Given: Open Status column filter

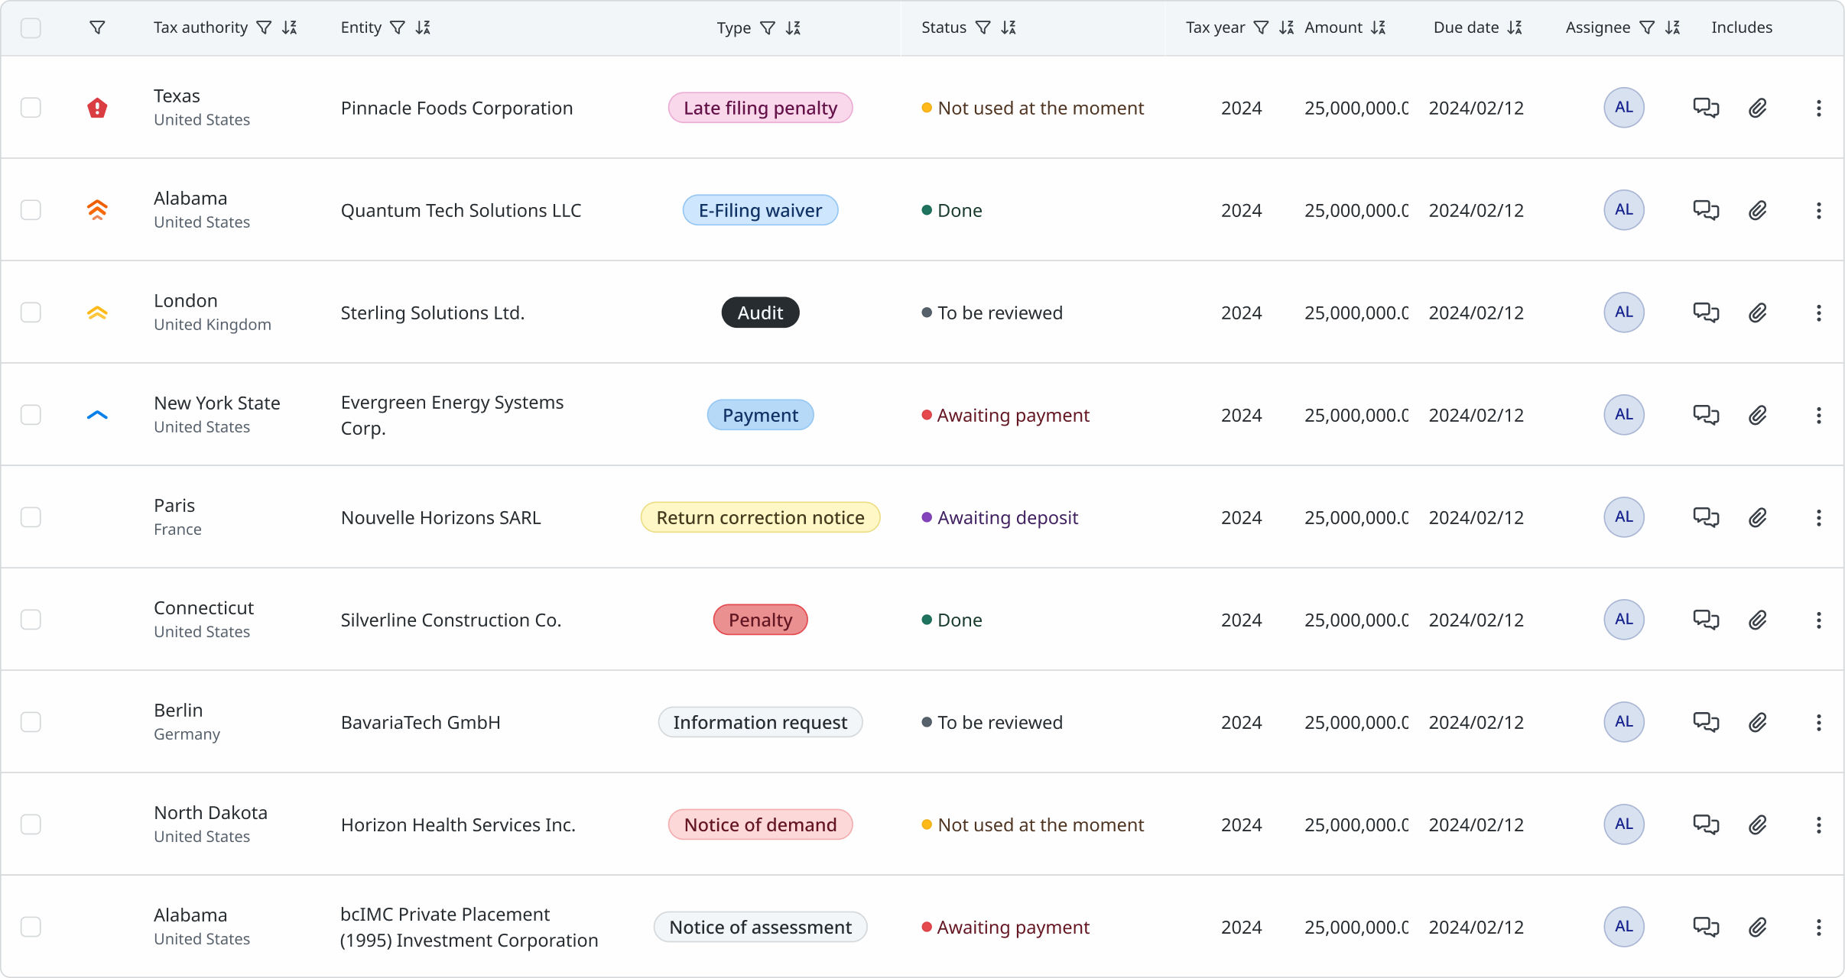Looking at the screenshot, I should [x=983, y=28].
